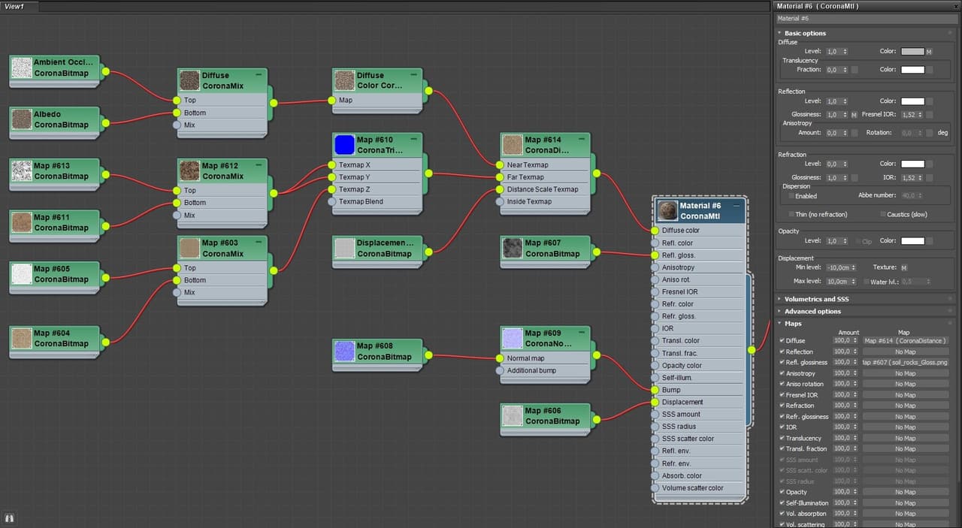The width and height of the screenshot is (962, 528).
Task: Click Map #605 CoronaBitmap preview icon
Action: pos(22,273)
